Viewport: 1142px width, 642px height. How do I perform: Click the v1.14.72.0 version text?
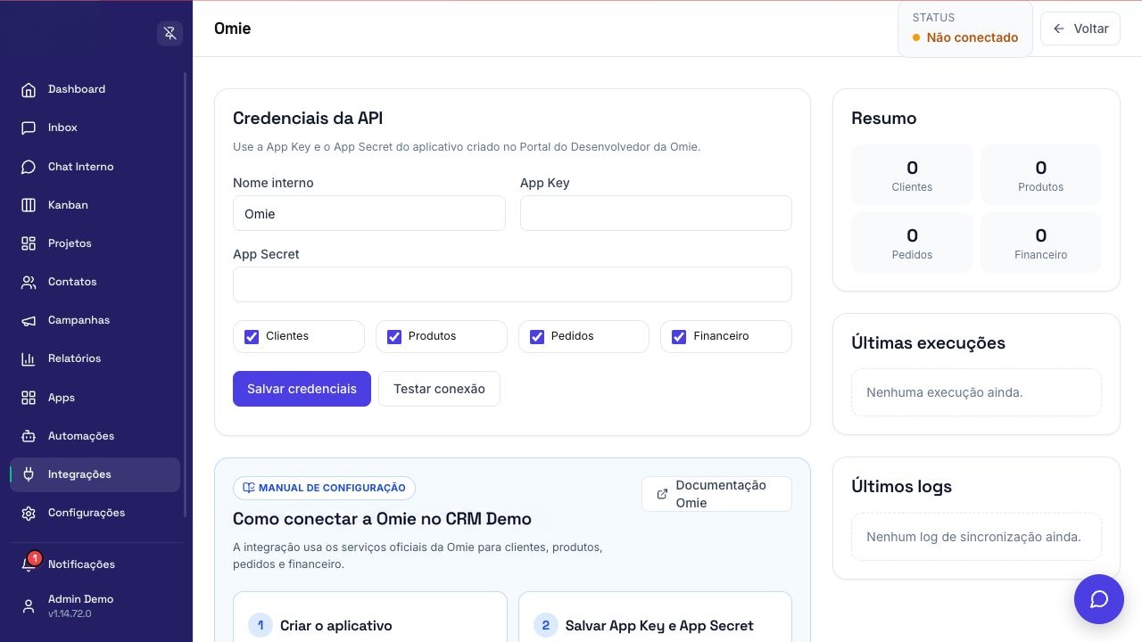pyautogui.click(x=70, y=613)
